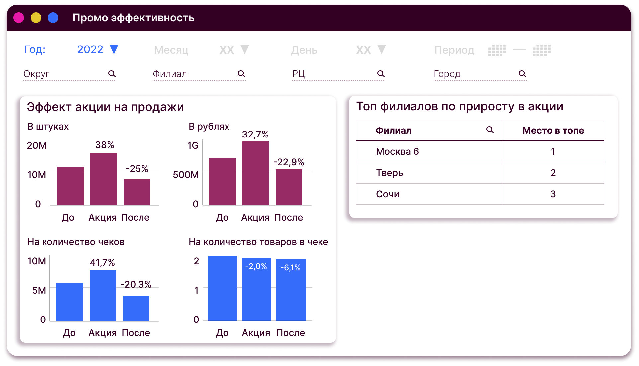This screenshot has width=639, height=366.
Task: Click the pink window control dot
Action: click(x=19, y=18)
